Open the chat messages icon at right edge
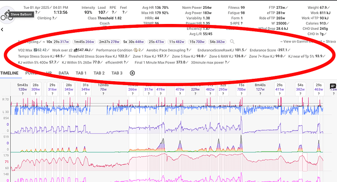Viewport: 337px width, 182px height. (333, 86)
